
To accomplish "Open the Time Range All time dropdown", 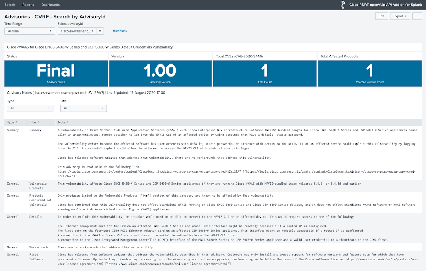I will [29, 31].
